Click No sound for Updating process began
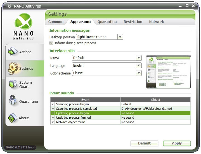201x154 pixels. point(155,113)
